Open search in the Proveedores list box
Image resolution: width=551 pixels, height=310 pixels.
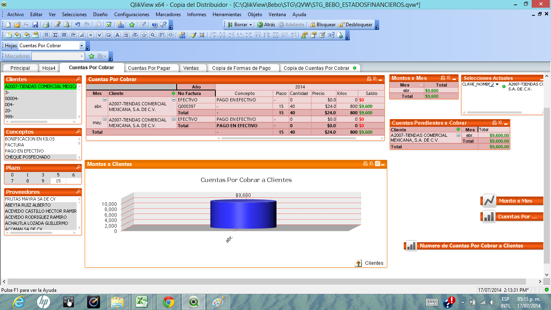click(x=78, y=192)
